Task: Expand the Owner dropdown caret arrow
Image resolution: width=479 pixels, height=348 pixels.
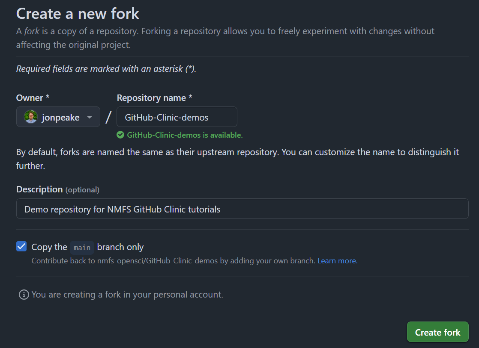Action: tap(90, 118)
